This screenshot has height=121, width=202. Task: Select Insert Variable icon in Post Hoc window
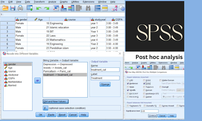coord(177,67)
